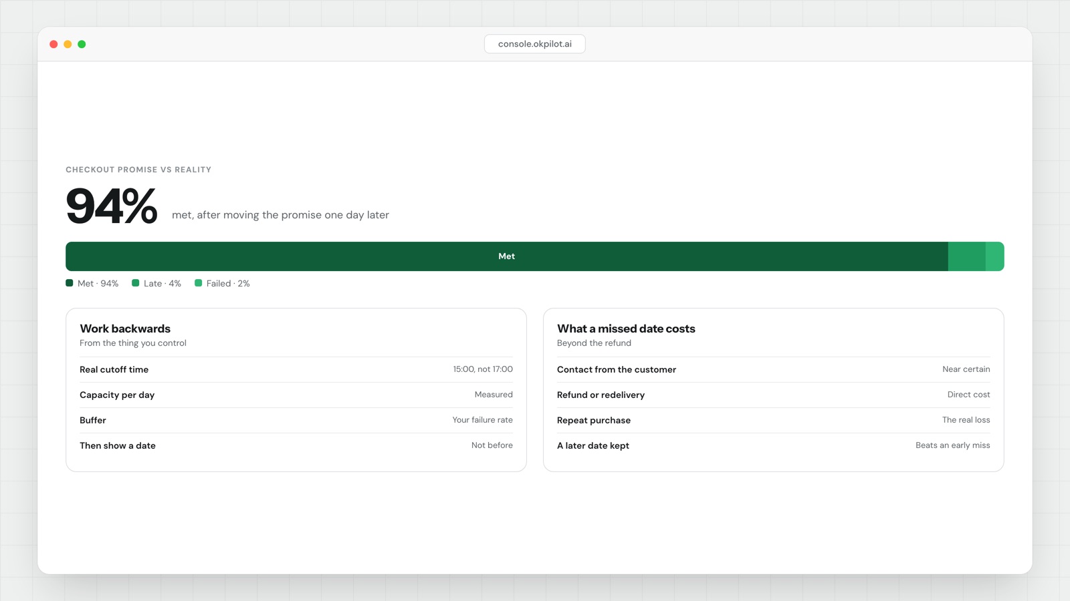Select the 'A later date kept' row label
This screenshot has width=1070, height=601.
[593, 445]
